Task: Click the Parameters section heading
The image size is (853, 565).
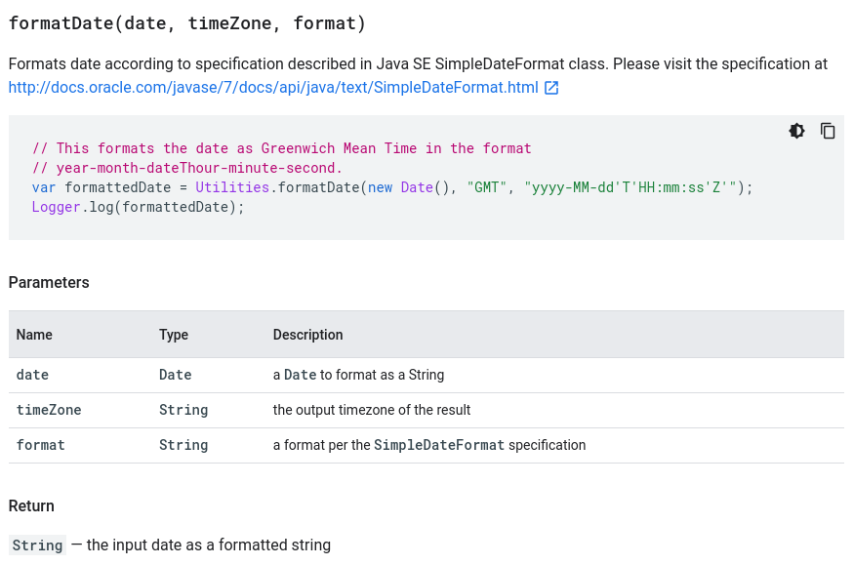Action: (x=49, y=282)
